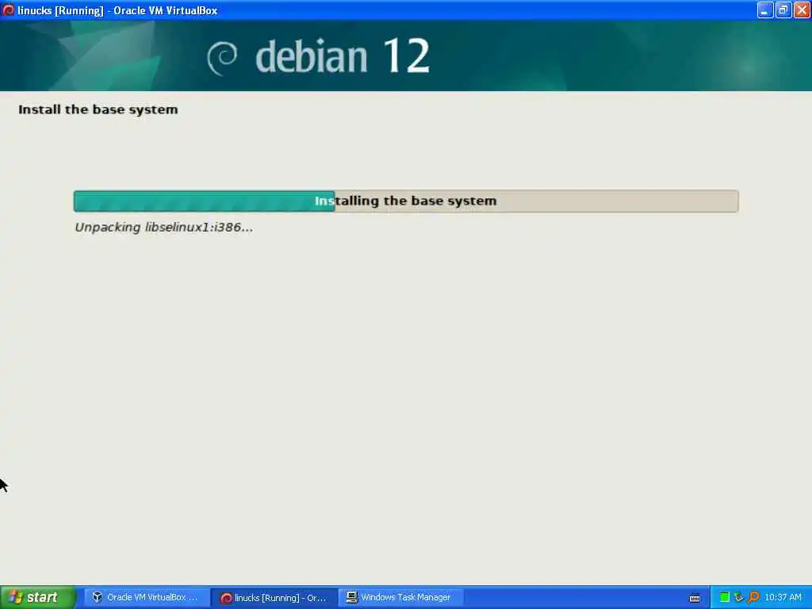The width and height of the screenshot is (812, 609).
Task: Minimize the linucks VirtualBox window
Action: [x=765, y=10]
